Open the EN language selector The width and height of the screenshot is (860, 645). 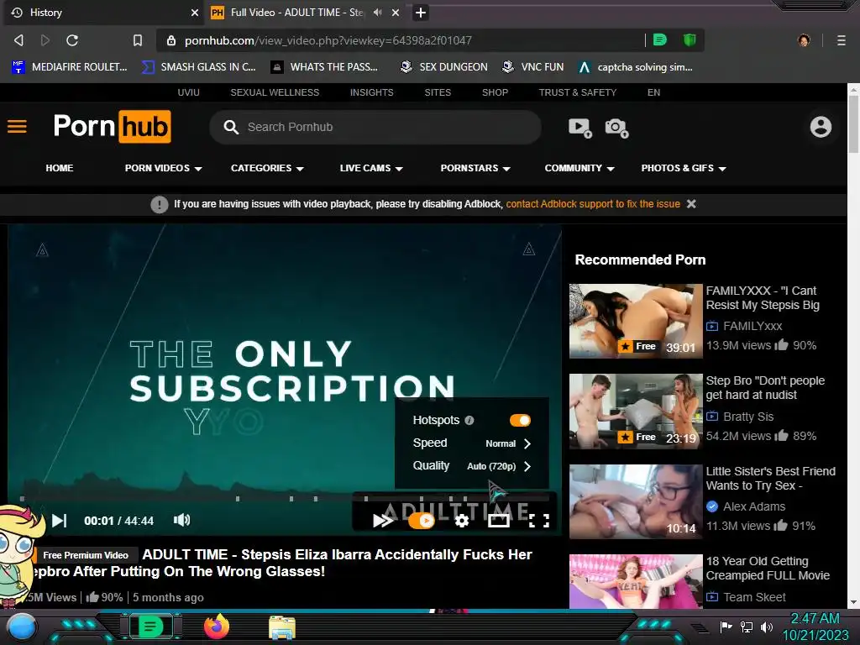tap(653, 92)
